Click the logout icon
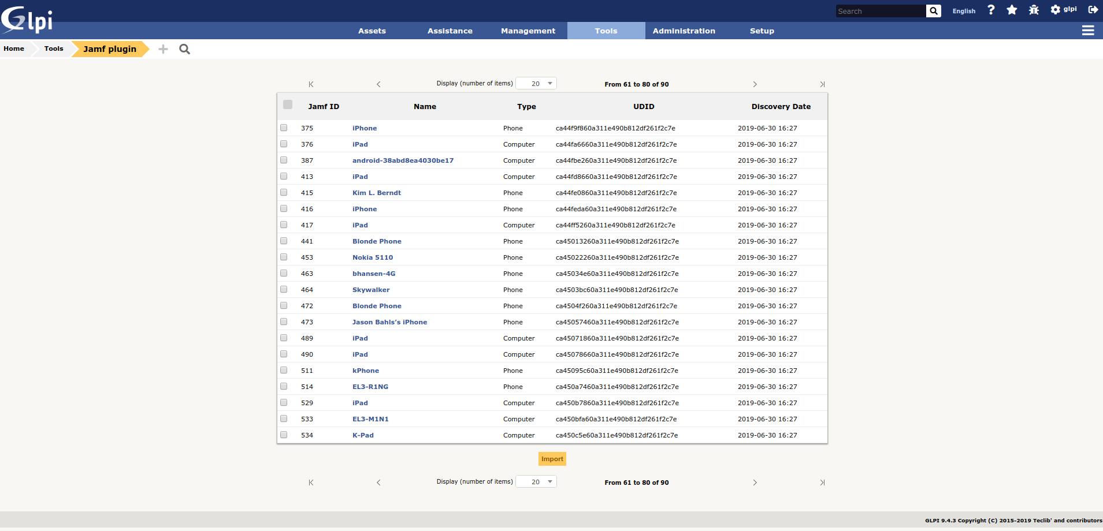 tap(1093, 9)
